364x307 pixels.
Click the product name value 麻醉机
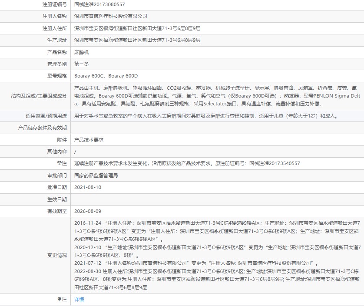coord(82,52)
